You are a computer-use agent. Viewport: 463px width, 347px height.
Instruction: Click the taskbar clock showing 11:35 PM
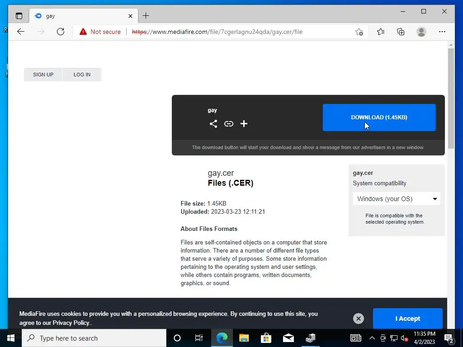tap(424, 338)
